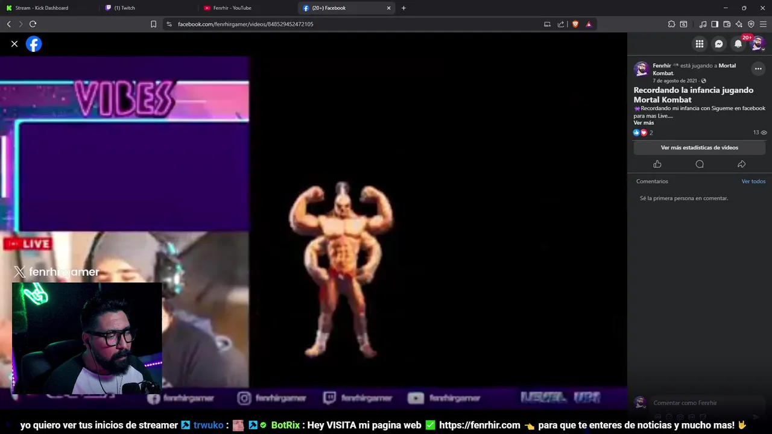Click the 'Fenrhir' author name link
The image size is (772, 434).
click(x=662, y=66)
